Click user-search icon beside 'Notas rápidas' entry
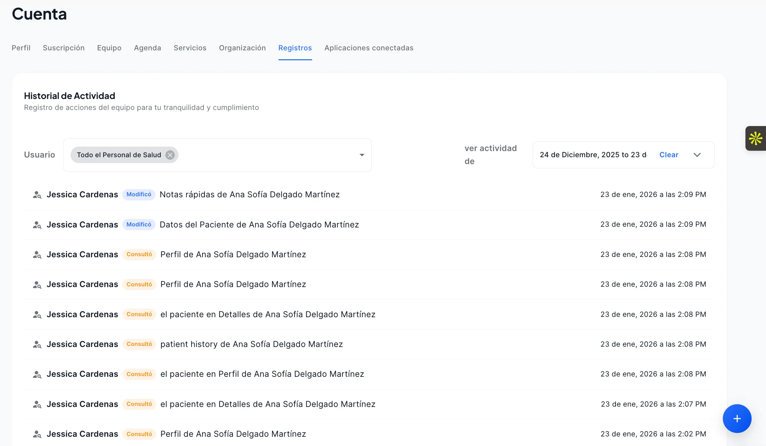766x446 pixels. coord(37,195)
